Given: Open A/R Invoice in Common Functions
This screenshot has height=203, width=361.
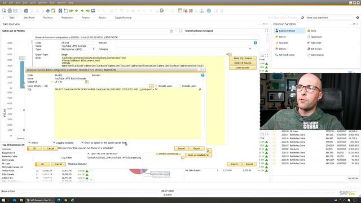Looking at the screenshot, I should coord(315,49).
